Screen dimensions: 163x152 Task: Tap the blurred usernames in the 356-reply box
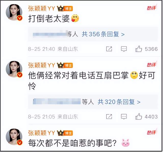(x=50, y=34)
